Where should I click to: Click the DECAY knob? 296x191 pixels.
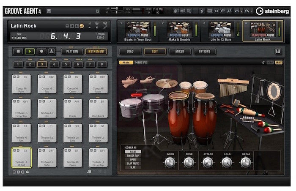[x=246, y=162]
